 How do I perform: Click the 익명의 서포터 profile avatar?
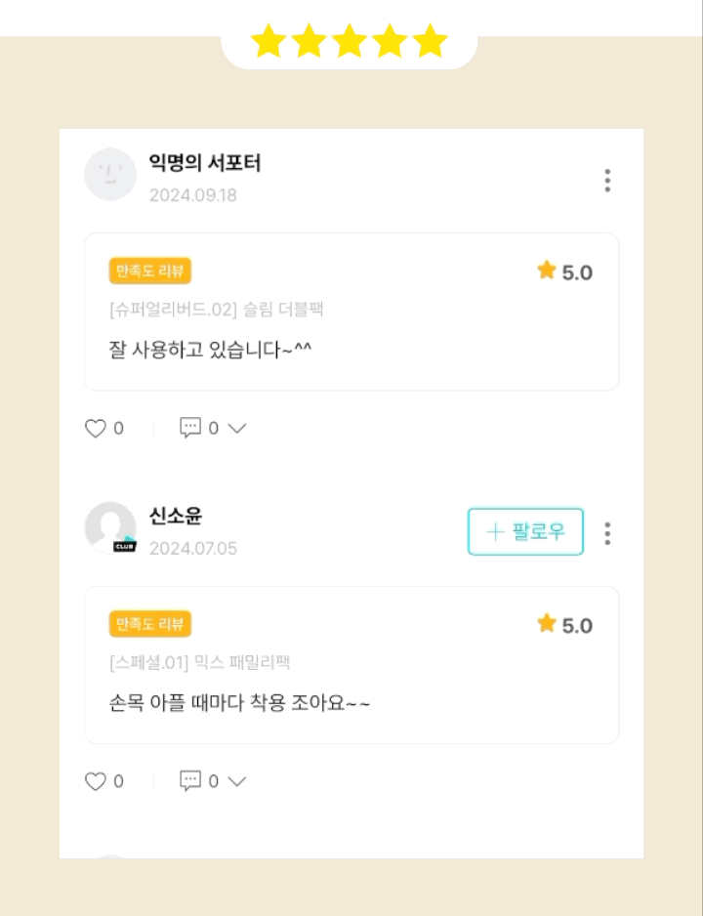[110, 175]
